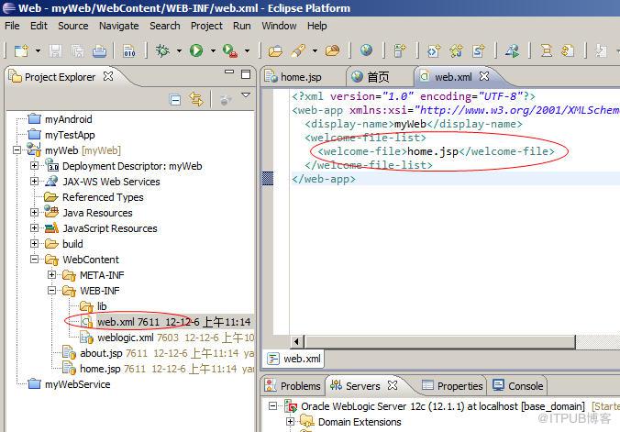The height and width of the screenshot is (432, 620).
Task: Switch to the Properties tab
Action: (x=452, y=386)
